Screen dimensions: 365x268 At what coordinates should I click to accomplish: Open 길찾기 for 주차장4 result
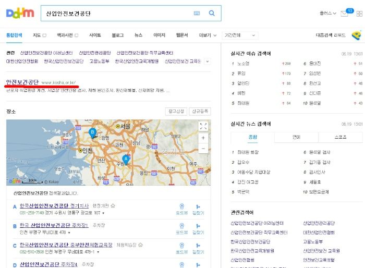pyautogui.click(x=198, y=265)
